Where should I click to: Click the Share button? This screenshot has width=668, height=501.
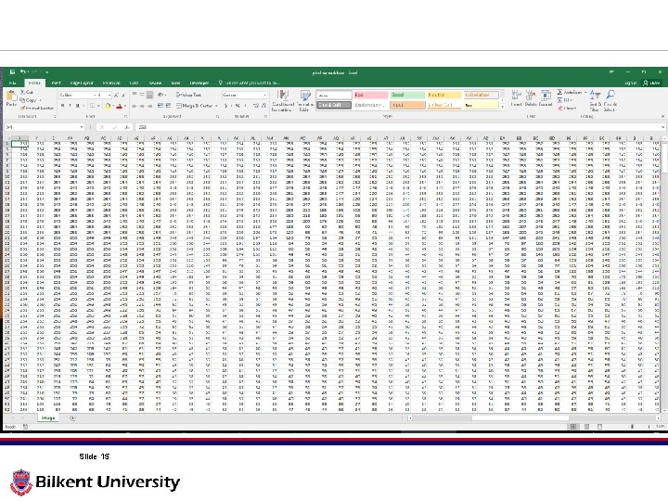652,83
